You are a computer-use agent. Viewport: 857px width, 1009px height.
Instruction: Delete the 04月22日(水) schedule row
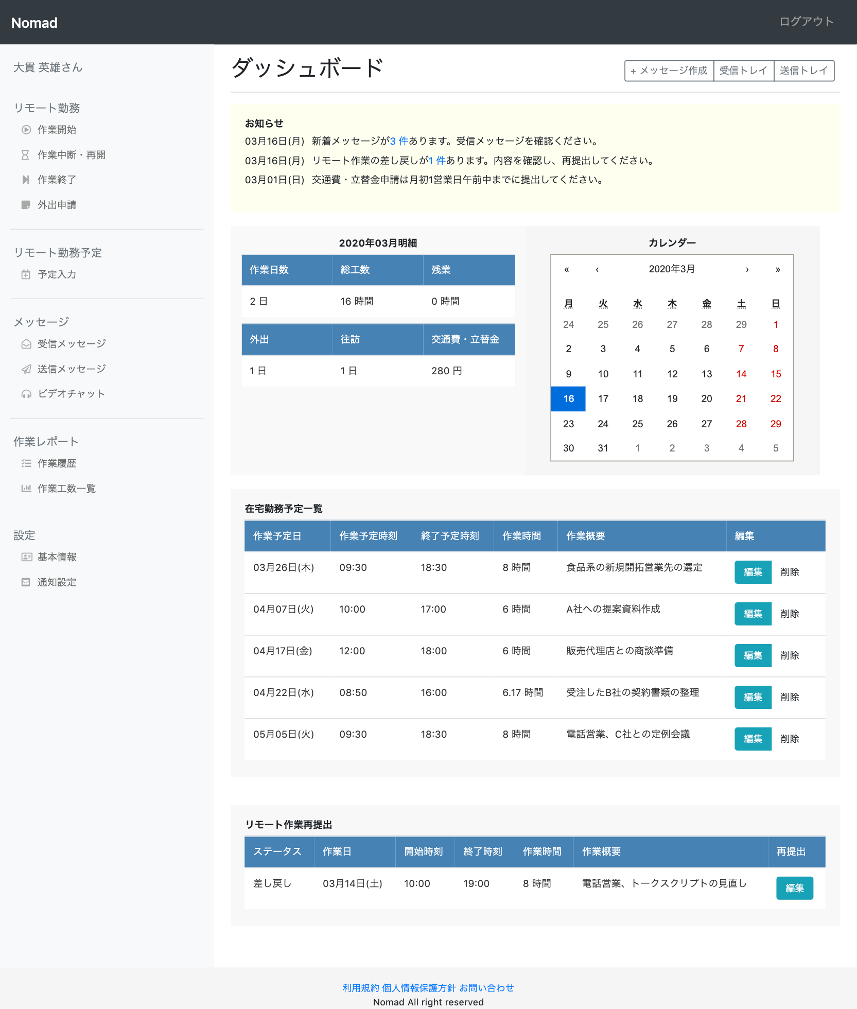click(790, 697)
